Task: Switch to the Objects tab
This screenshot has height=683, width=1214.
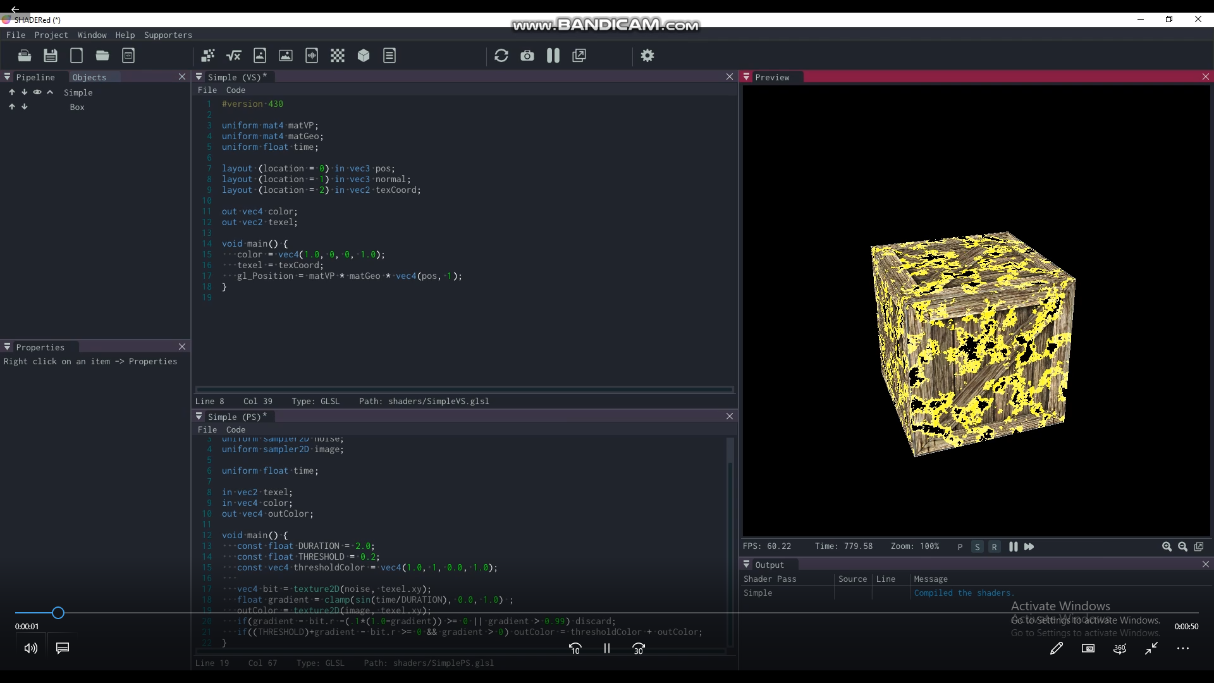Action: tap(89, 77)
